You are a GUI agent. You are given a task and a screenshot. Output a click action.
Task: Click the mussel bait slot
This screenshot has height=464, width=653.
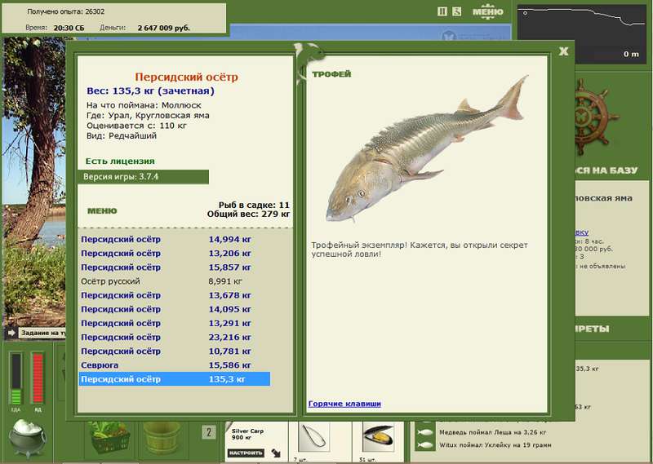(x=378, y=437)
